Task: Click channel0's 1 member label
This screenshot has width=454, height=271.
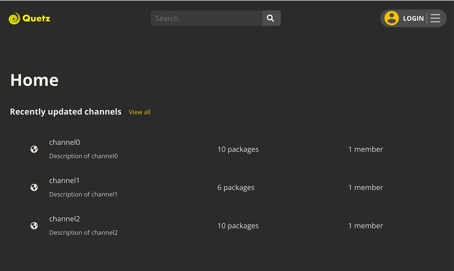Action: (365, 149)
